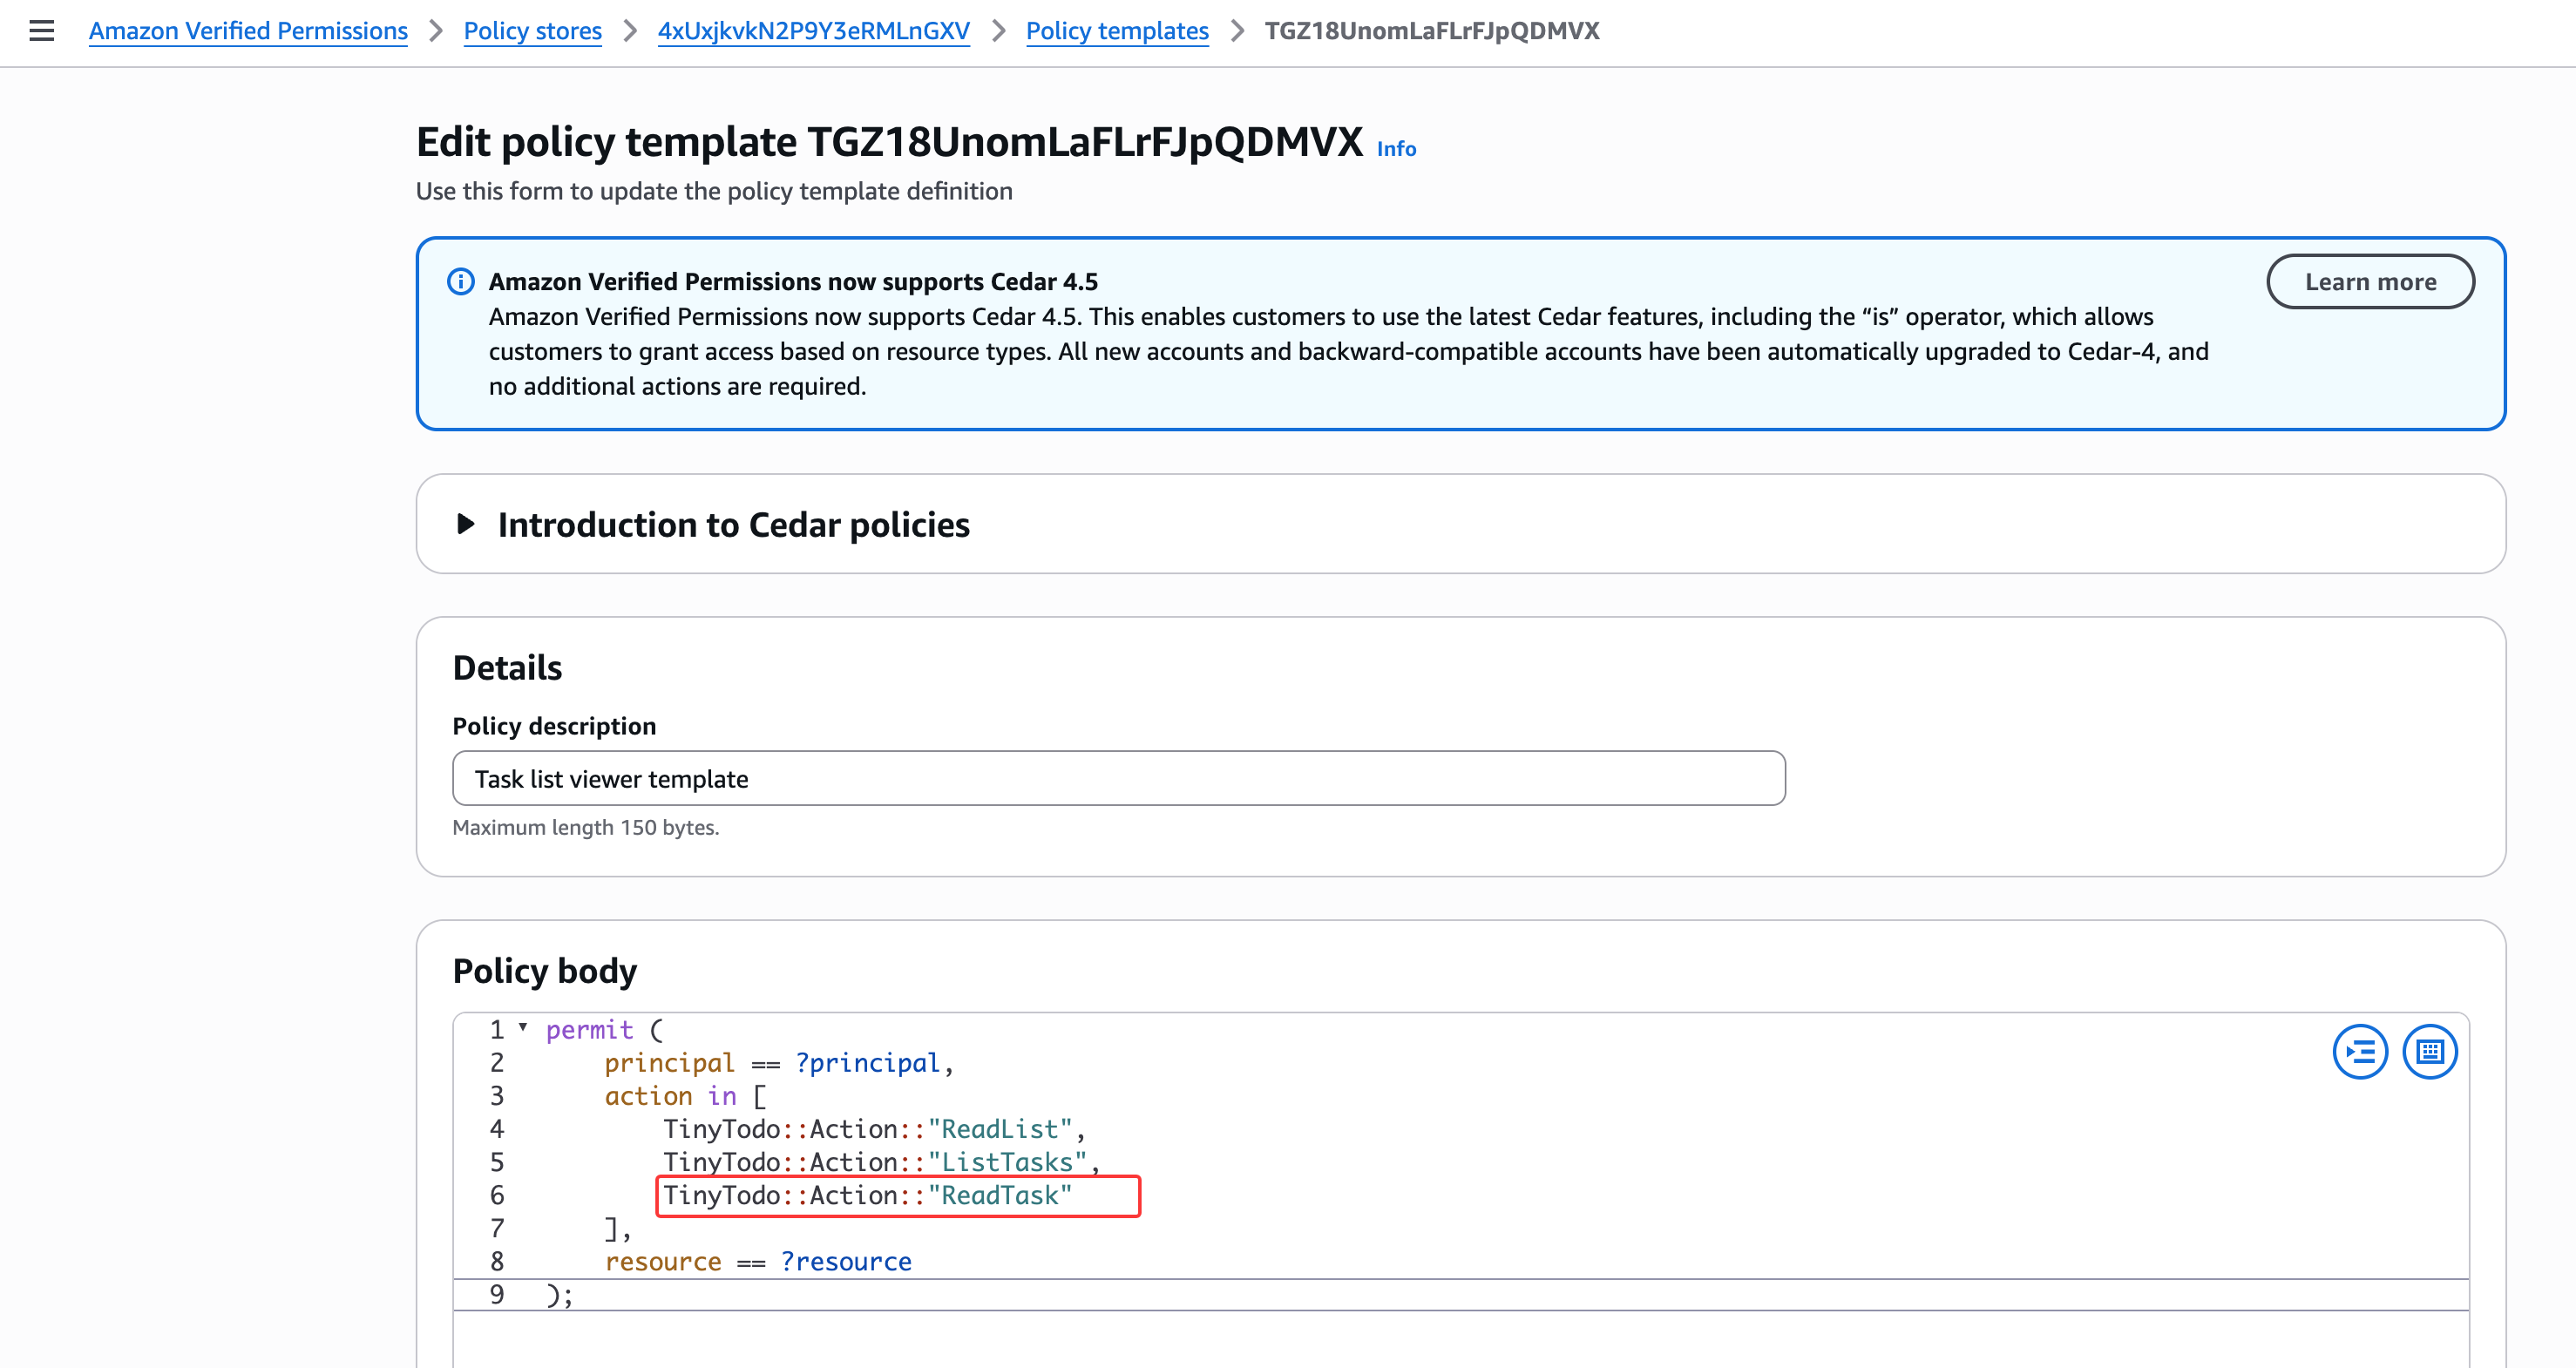Viewport: 2576px width, 1368px height.
Task: Click the format/indent code icon
Action: [x=2359, y=1052]
